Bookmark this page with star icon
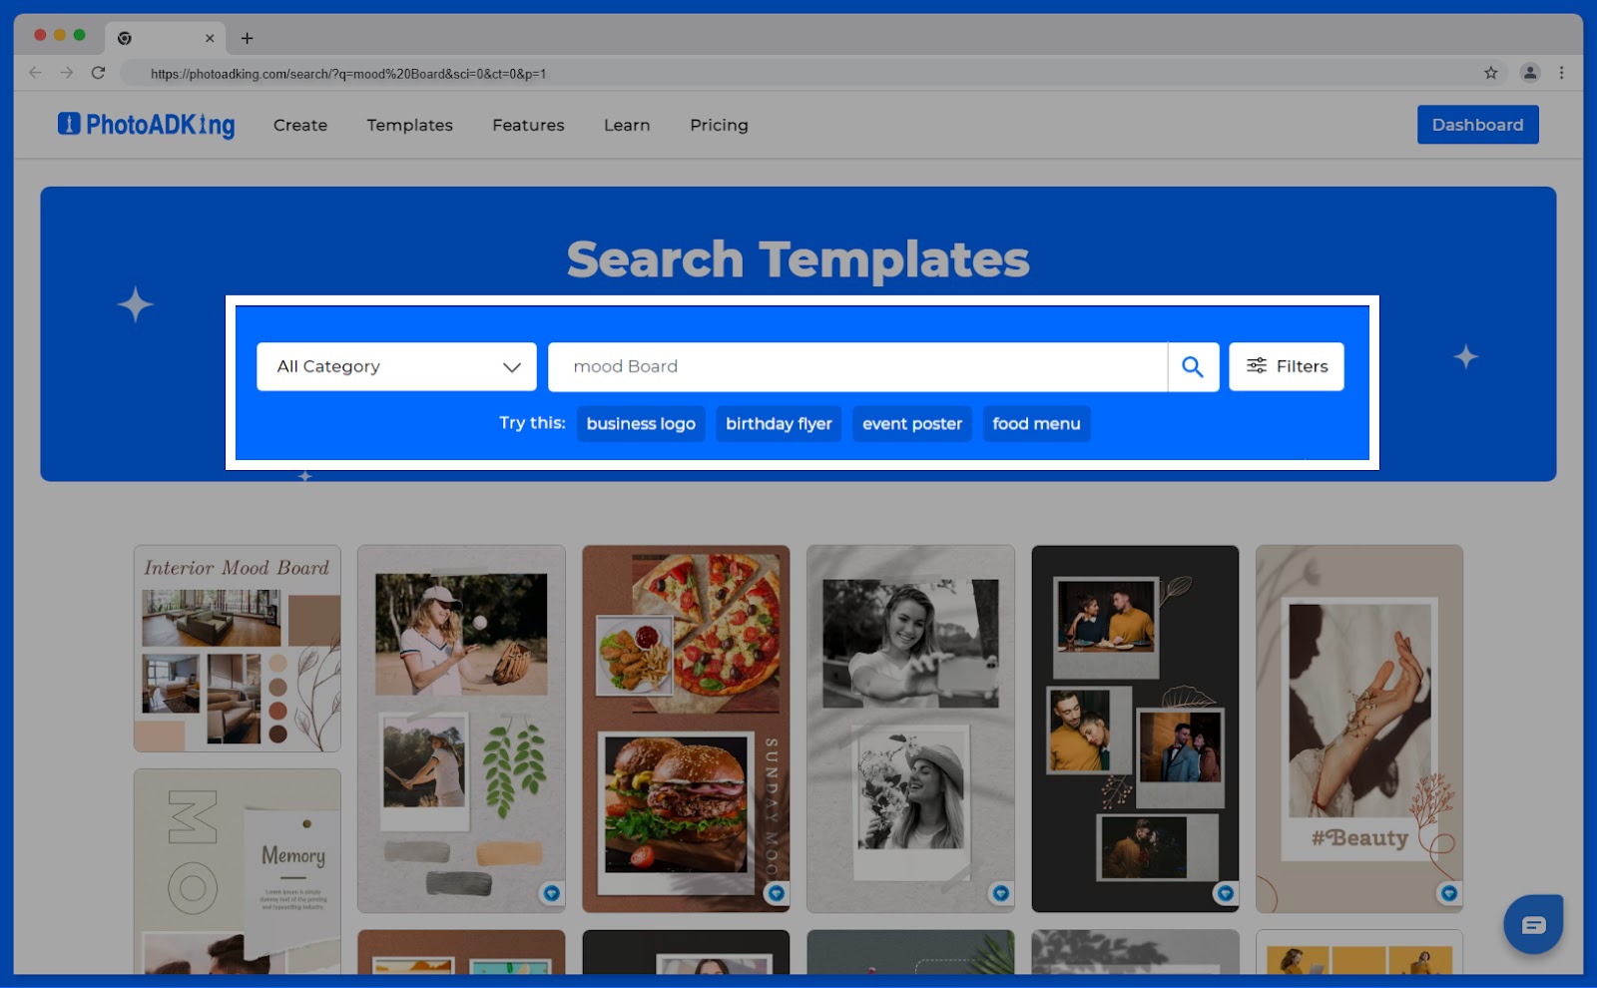The height and width of the screenshot is (988, 1597). coord(1491,73)
